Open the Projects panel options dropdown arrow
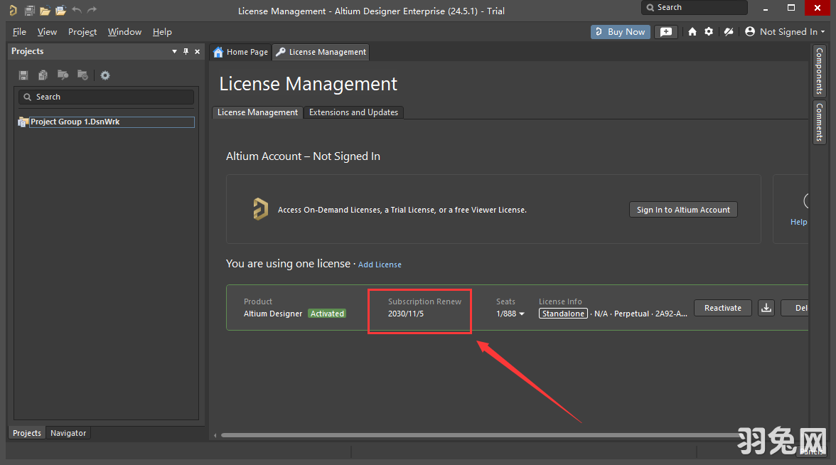Image resolution: width=836 pixels, height=465 pixels. click(x=175, y=51)
